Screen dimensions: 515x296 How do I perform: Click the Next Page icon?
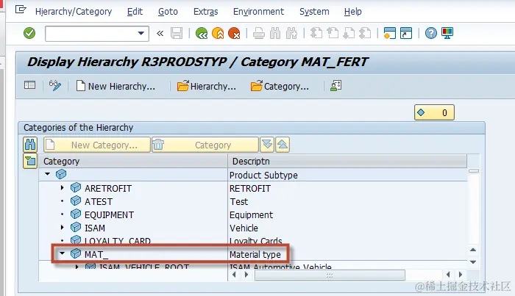[x=349, y=33]
